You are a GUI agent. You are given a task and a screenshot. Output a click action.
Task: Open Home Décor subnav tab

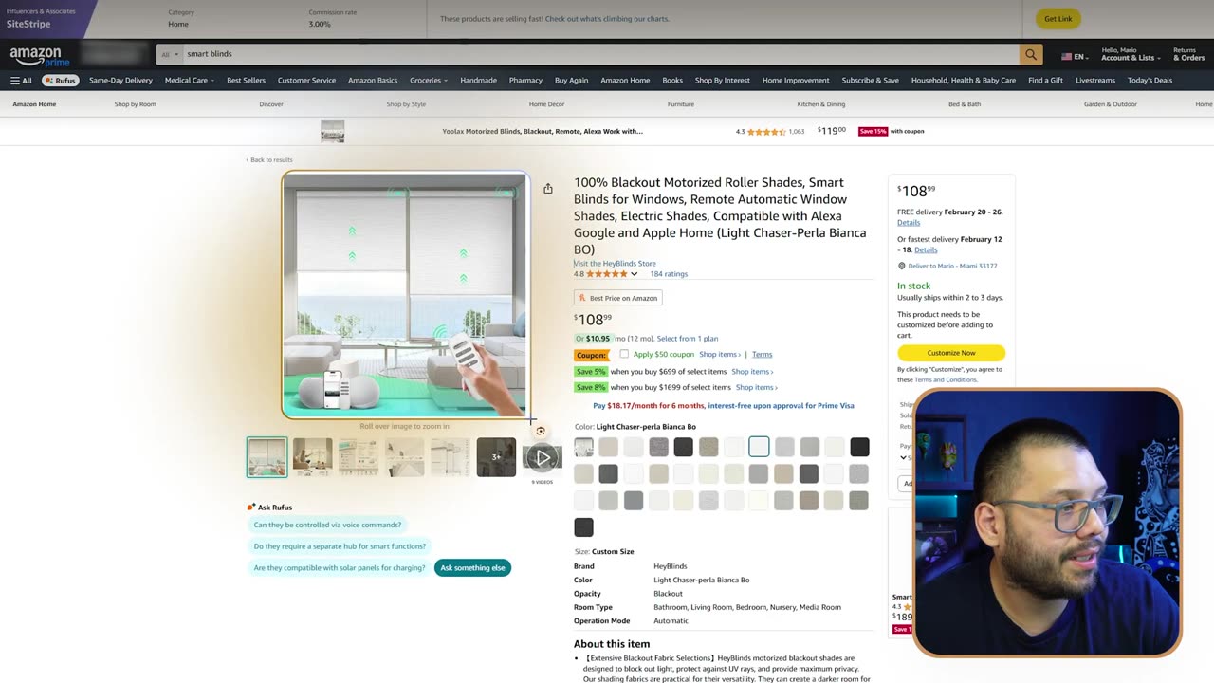(x=546, y=104)
